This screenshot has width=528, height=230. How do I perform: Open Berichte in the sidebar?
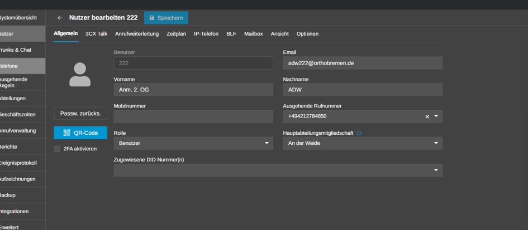[22, 146]
